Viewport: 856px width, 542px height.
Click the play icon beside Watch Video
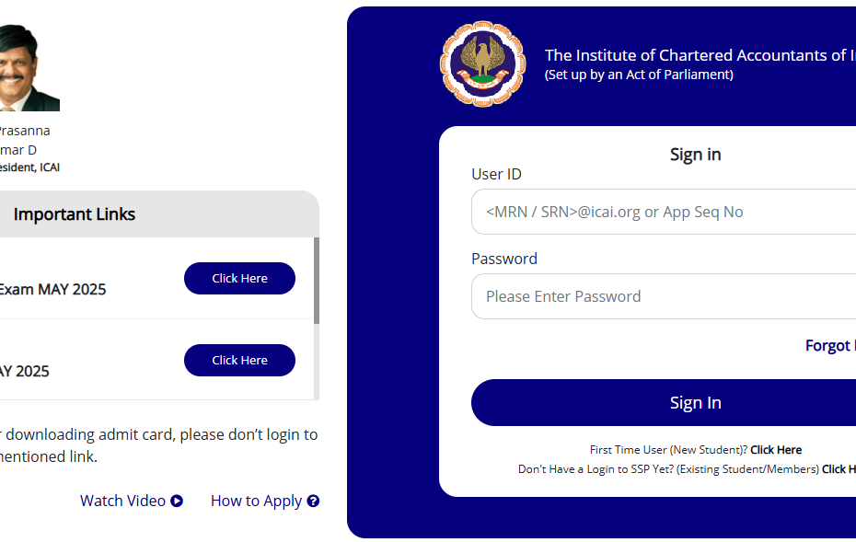click(x=177, y=501)
